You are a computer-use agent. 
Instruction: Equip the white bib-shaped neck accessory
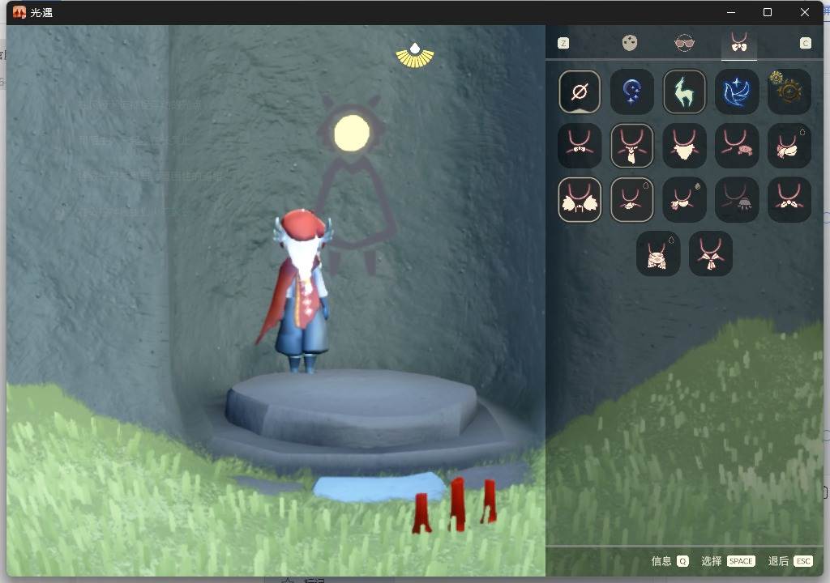(x=684, y=146)
